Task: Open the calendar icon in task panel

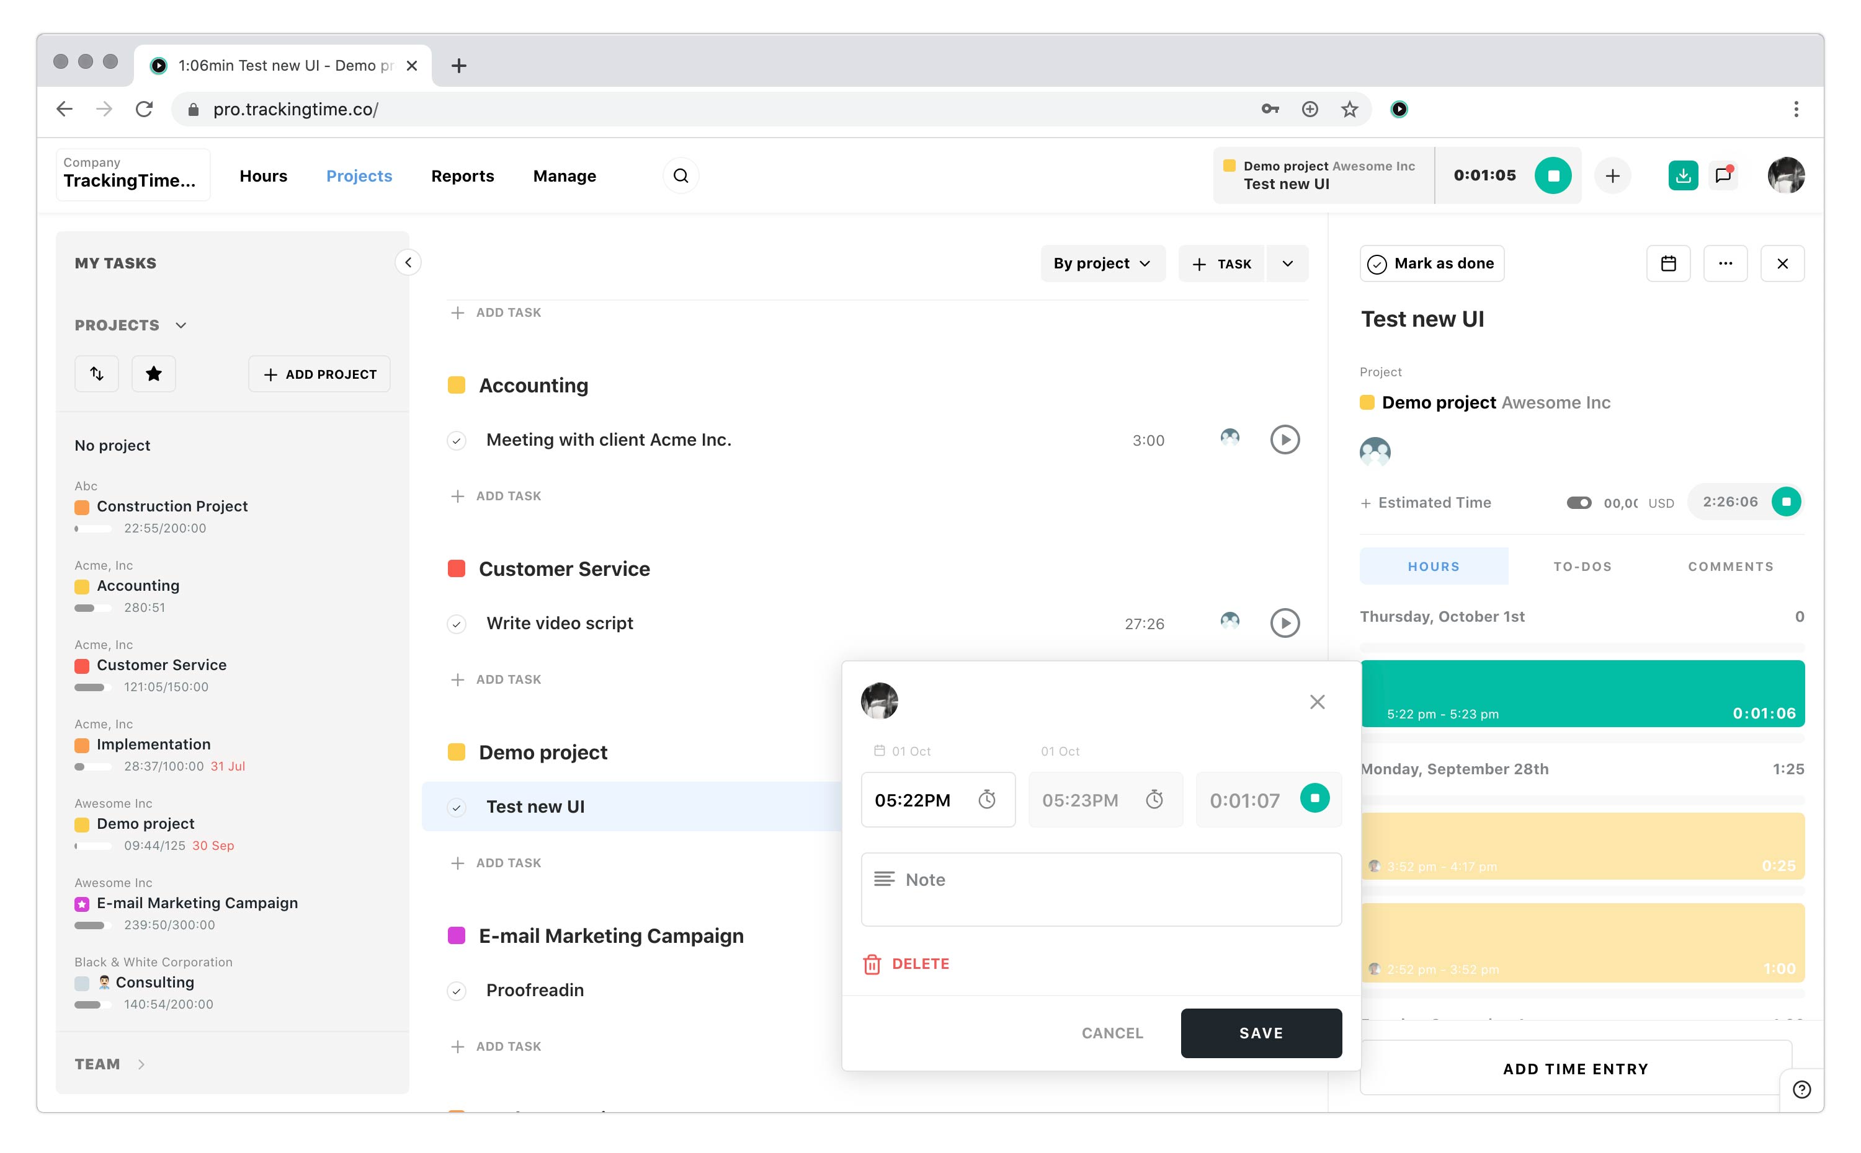Action: tap(1668, 264)
